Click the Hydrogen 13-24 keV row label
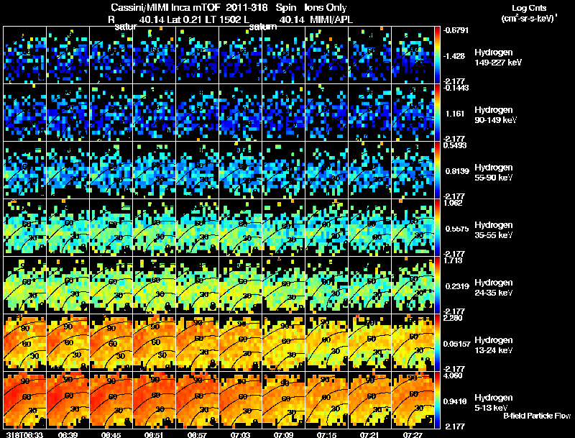 (494, 345)
